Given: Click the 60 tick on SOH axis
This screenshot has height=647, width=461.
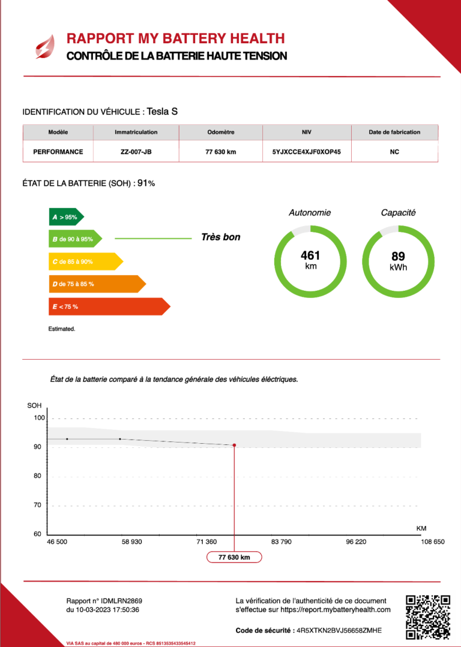Looking at the screenshot, I should click(x=38, y=534).
